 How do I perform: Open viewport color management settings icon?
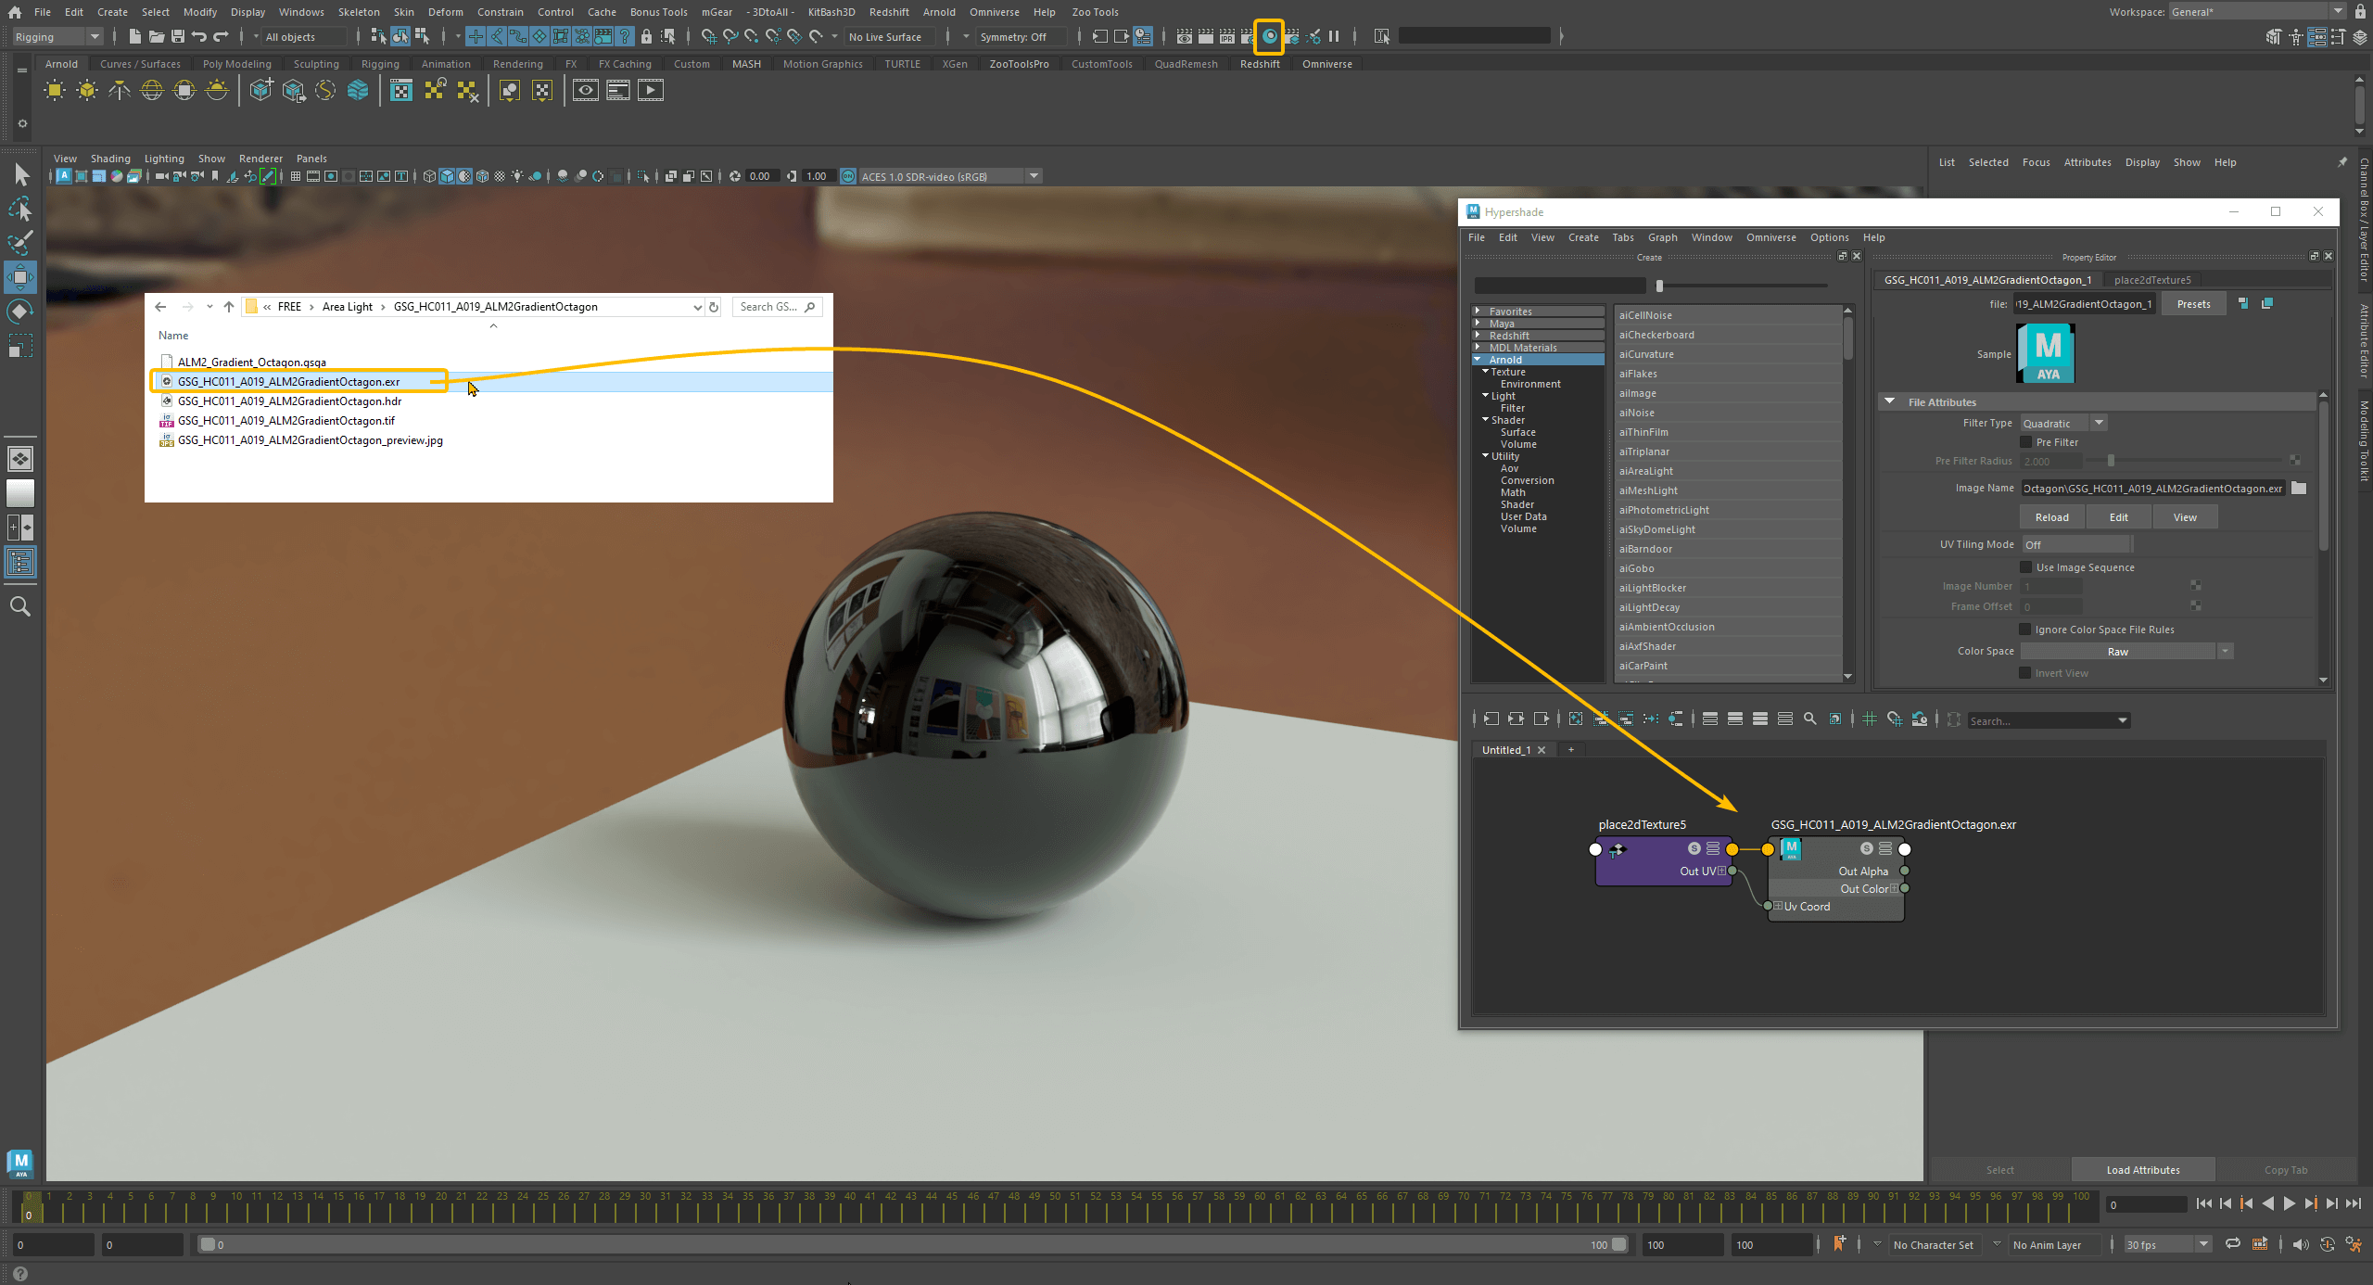click(848, 176)
